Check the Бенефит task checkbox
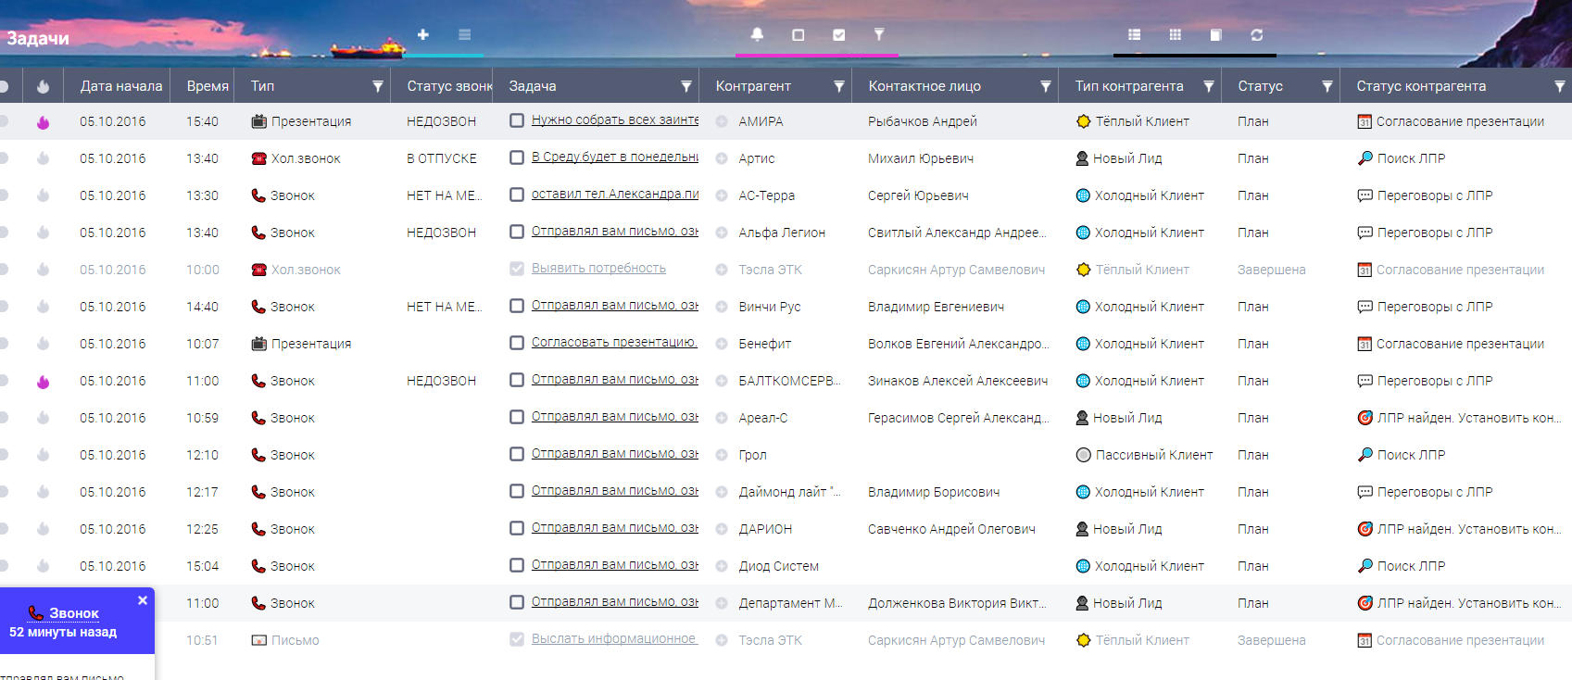 pyautogui.click(x=517, y=343)
